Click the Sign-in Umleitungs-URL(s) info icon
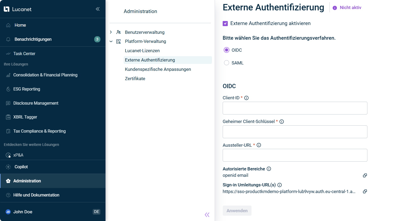The image size is (420, 221). pos(280,185)
